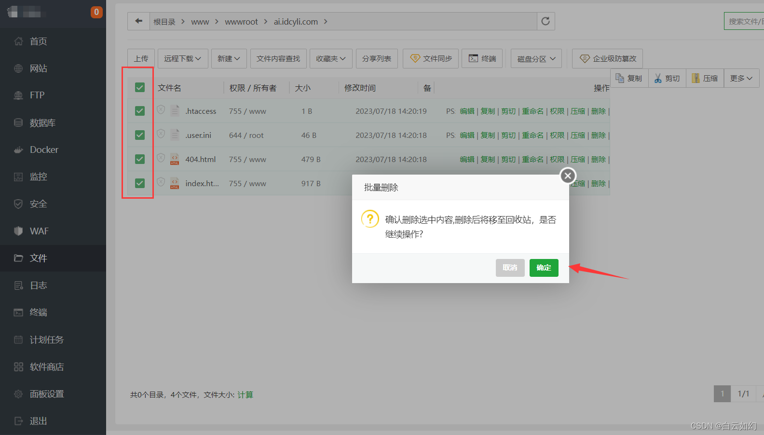Viewport: 764px width, 435px height.
Task: Refresh the file list with reload icon
Action: (x=546, y=21)
